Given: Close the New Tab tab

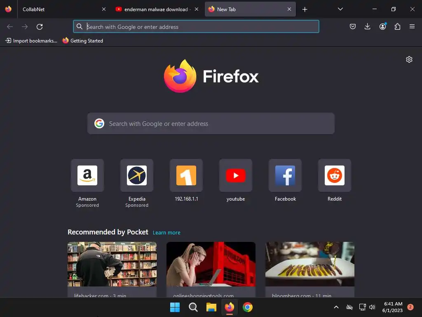Looking at the screenshot, I should [289, 9].
